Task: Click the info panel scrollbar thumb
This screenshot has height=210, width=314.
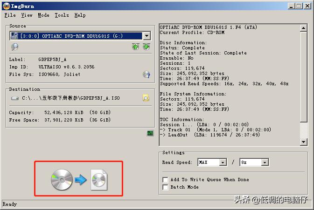Action: pyautogui.click(x=303, y=76)
